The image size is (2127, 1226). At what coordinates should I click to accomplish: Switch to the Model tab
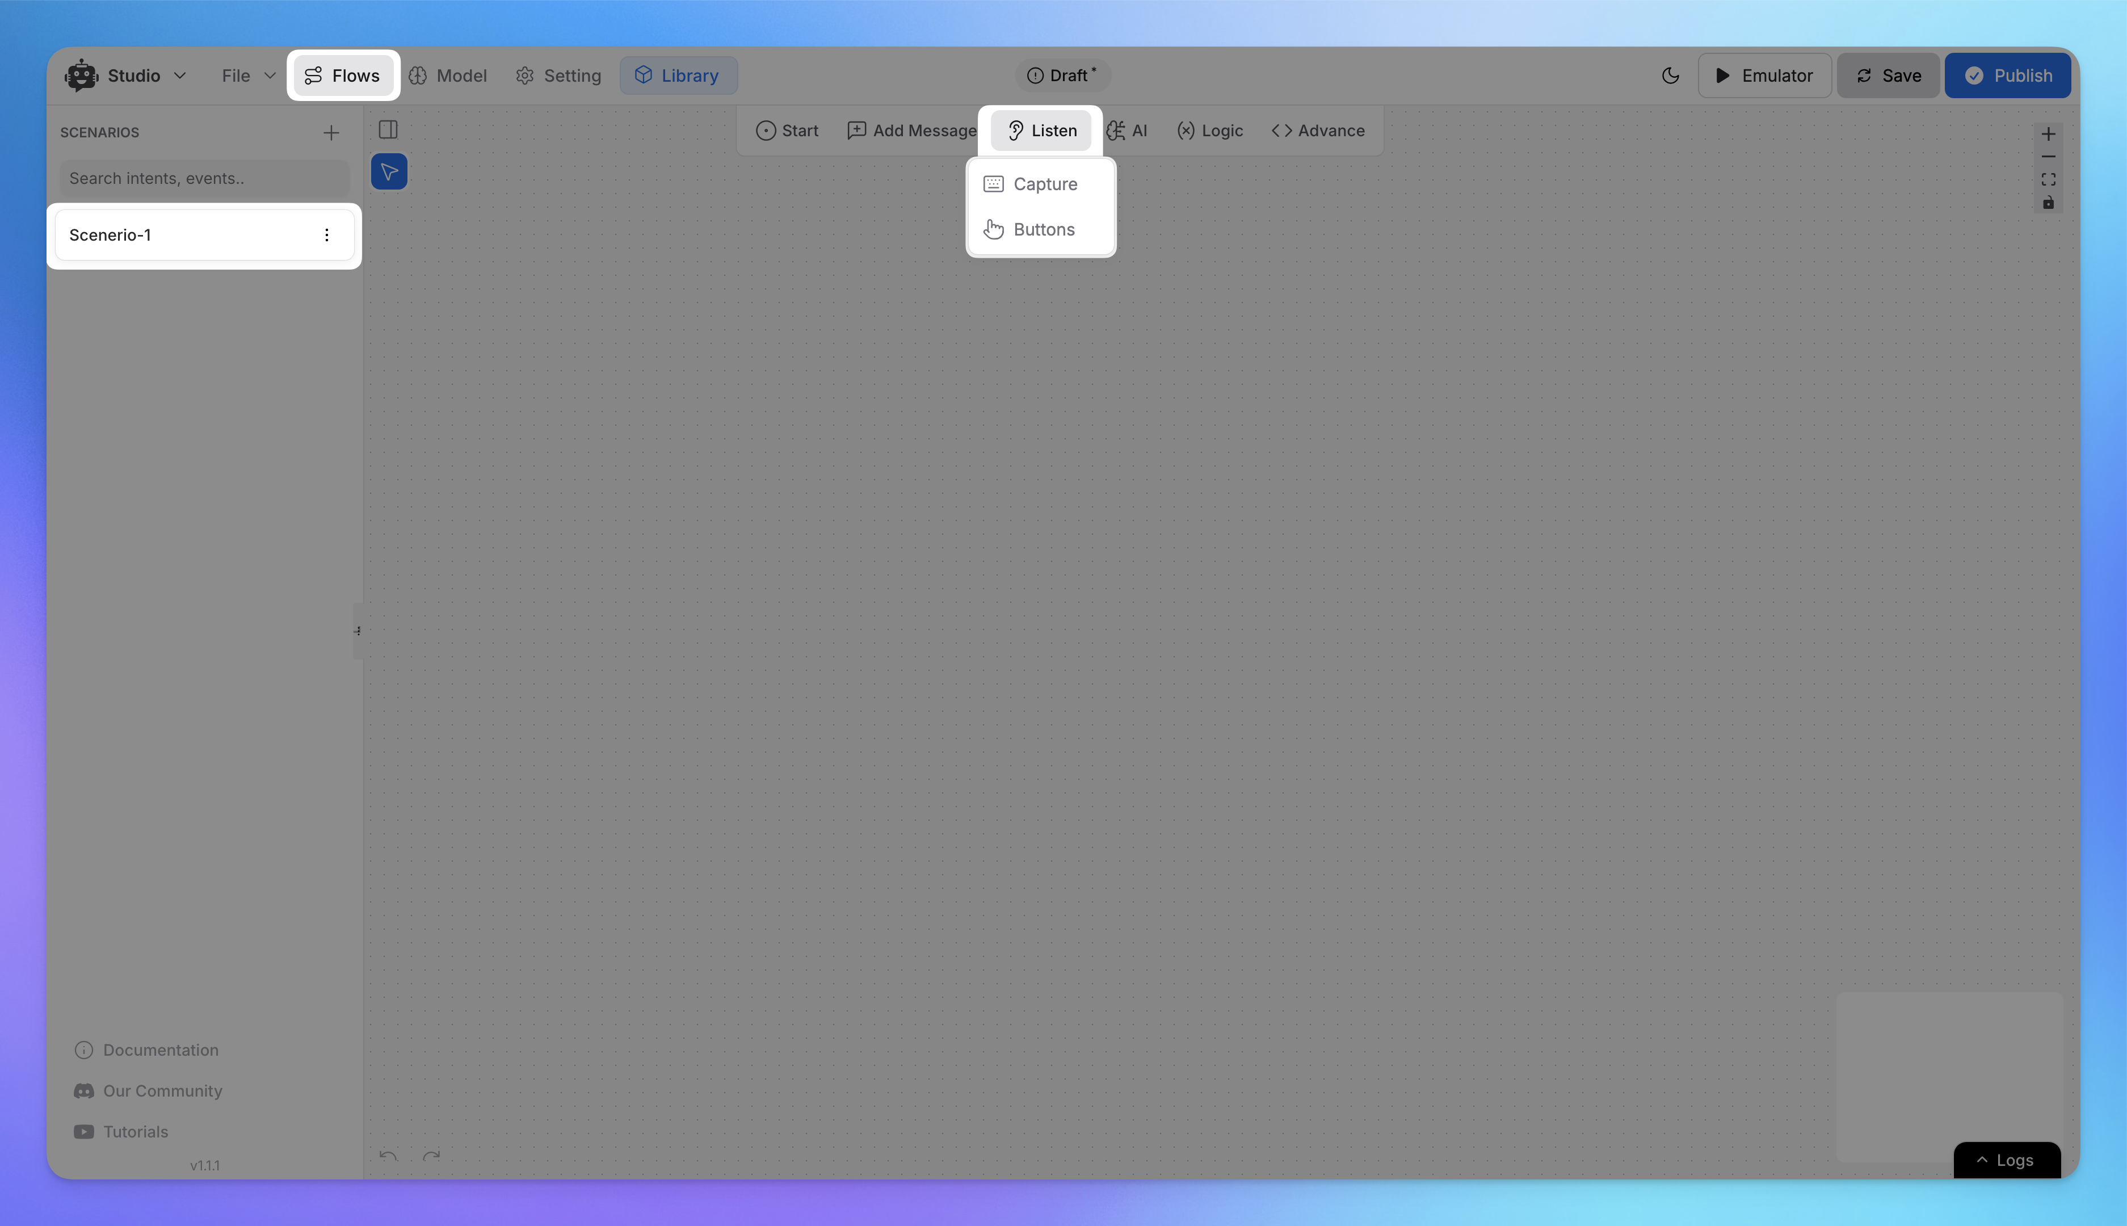coord(448,76)
